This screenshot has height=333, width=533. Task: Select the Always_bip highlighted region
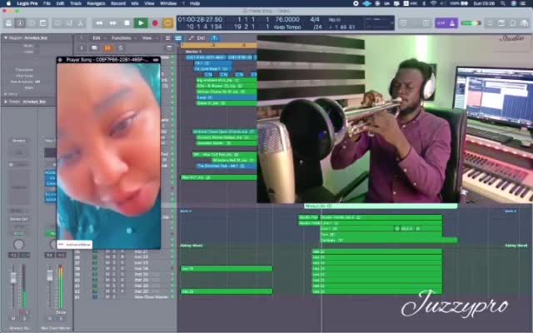click(381, 206)
